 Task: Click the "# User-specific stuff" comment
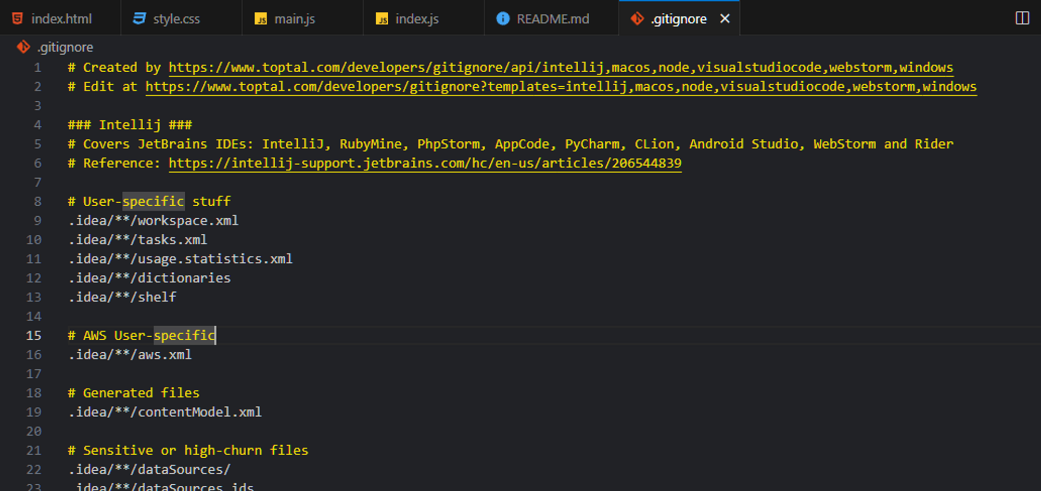pos(149,202)
